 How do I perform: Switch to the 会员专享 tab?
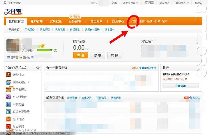(x=96, y=21)
